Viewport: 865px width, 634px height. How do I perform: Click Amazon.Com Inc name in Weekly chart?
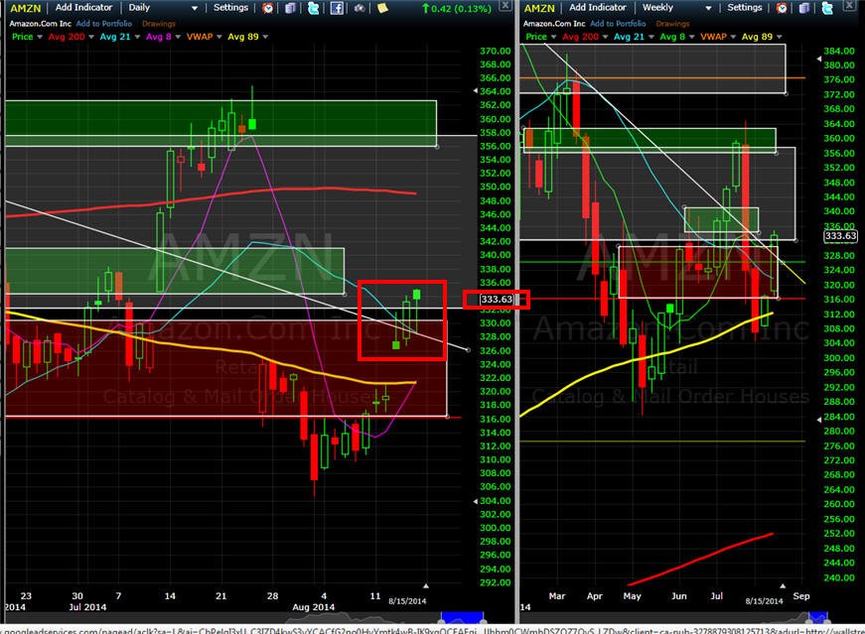point(554,24)
